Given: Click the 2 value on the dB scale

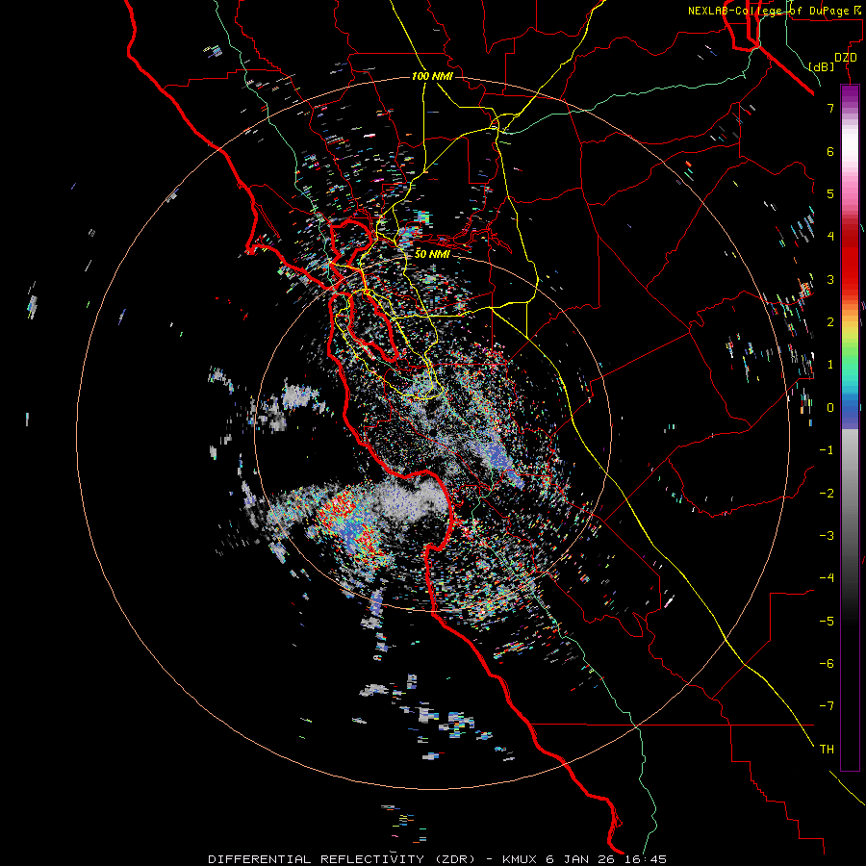Looking at the screenshot, I should point(830,322).
